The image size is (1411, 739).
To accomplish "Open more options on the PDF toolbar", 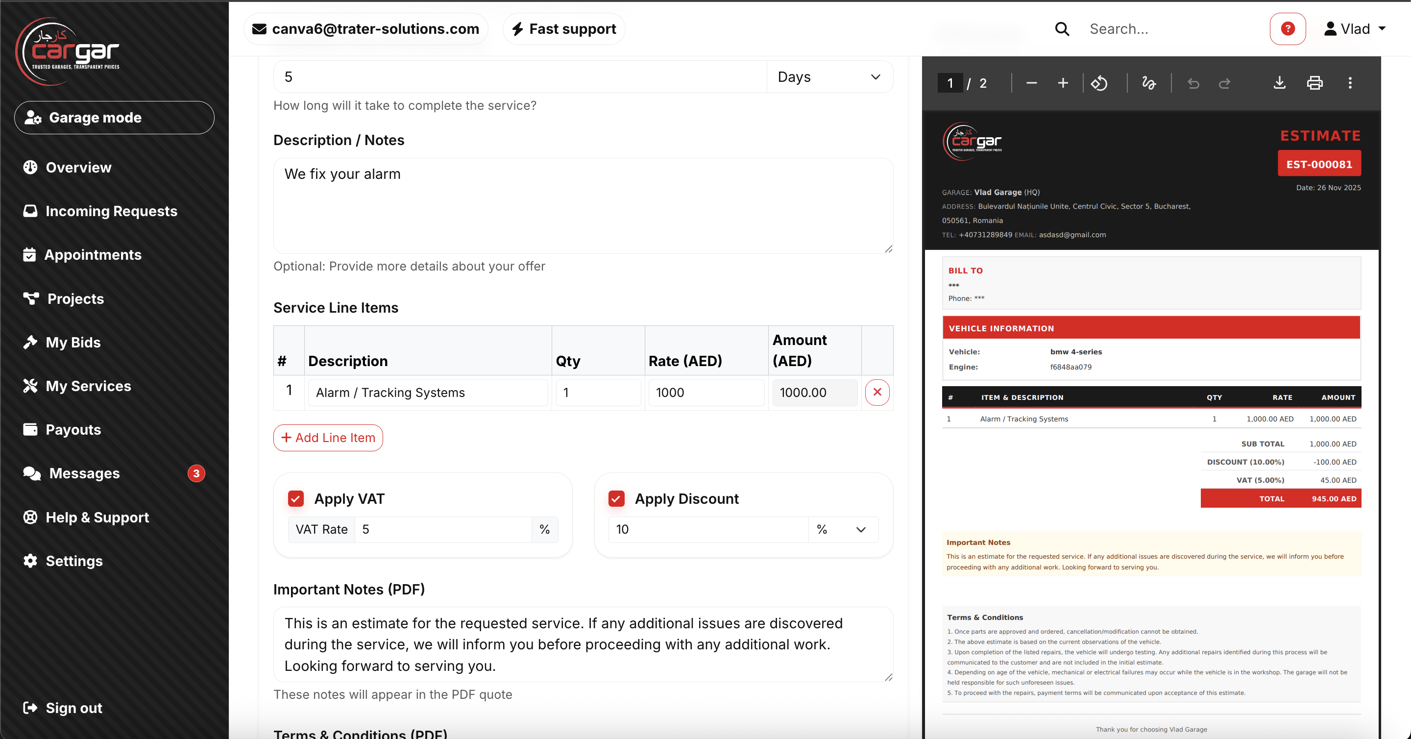I will (1350, 83).
